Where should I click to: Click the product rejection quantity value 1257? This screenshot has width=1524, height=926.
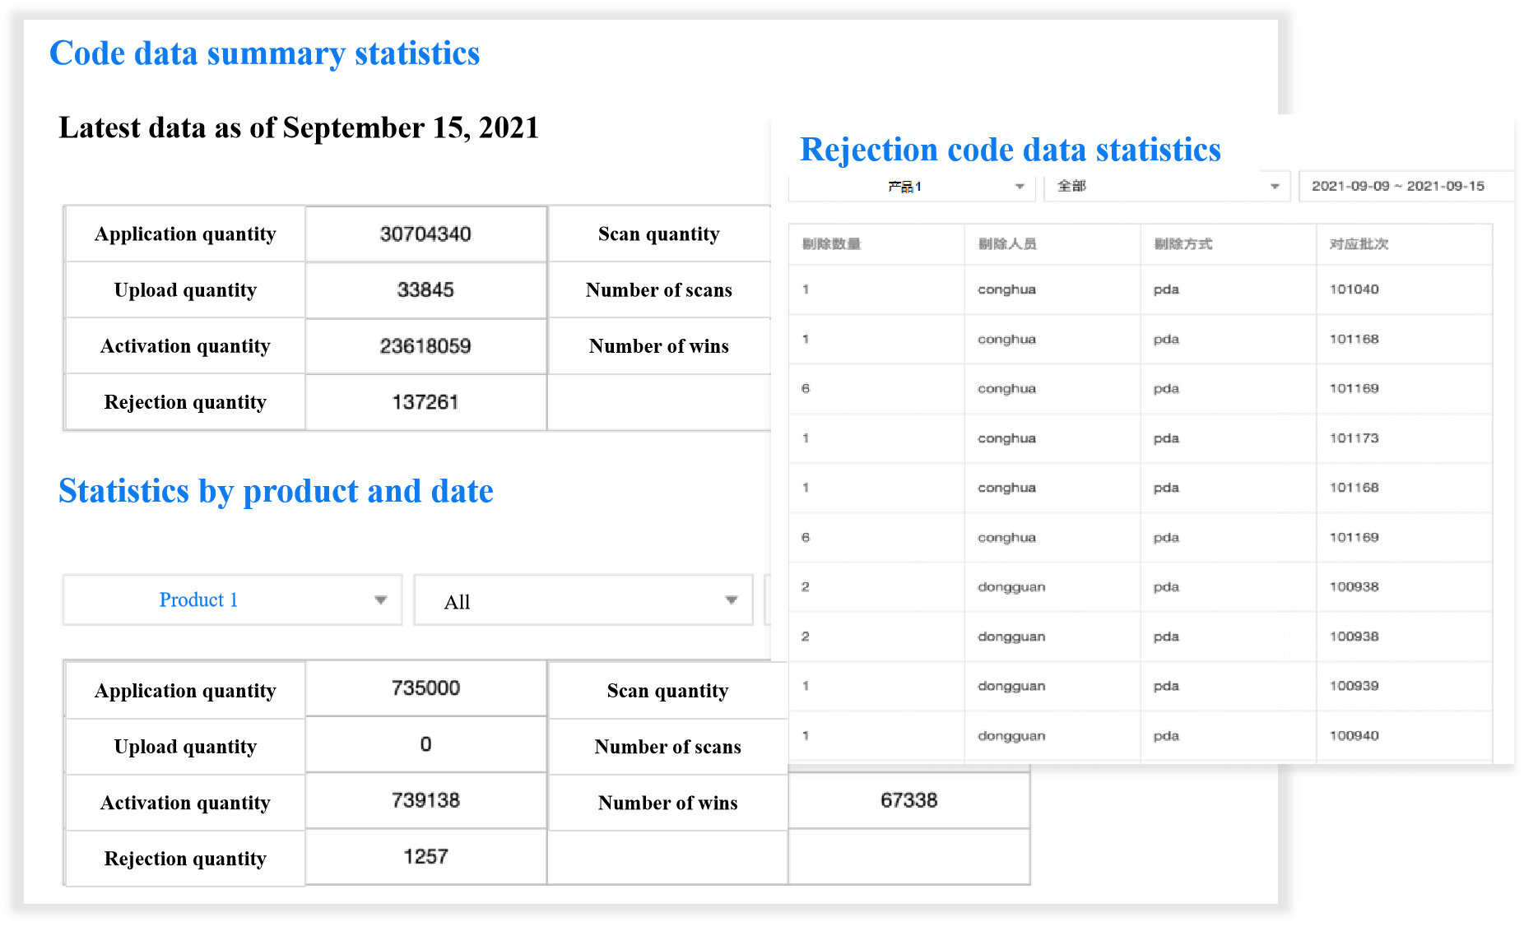[x=425, y=857]
